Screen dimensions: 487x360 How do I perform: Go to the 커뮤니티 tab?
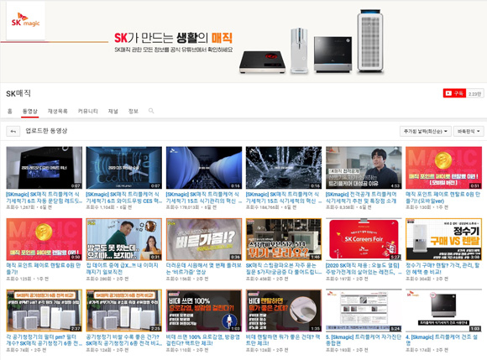point(87,111)
